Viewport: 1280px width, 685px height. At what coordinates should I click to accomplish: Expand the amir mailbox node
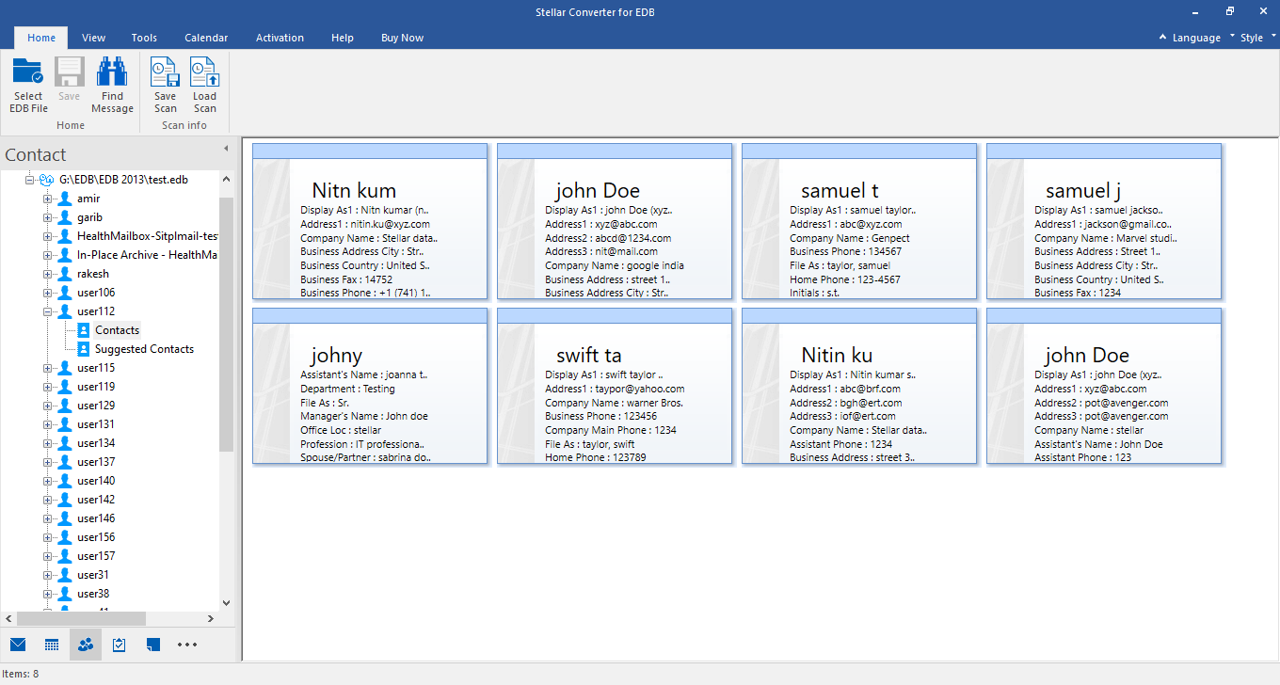pos(47,199)
